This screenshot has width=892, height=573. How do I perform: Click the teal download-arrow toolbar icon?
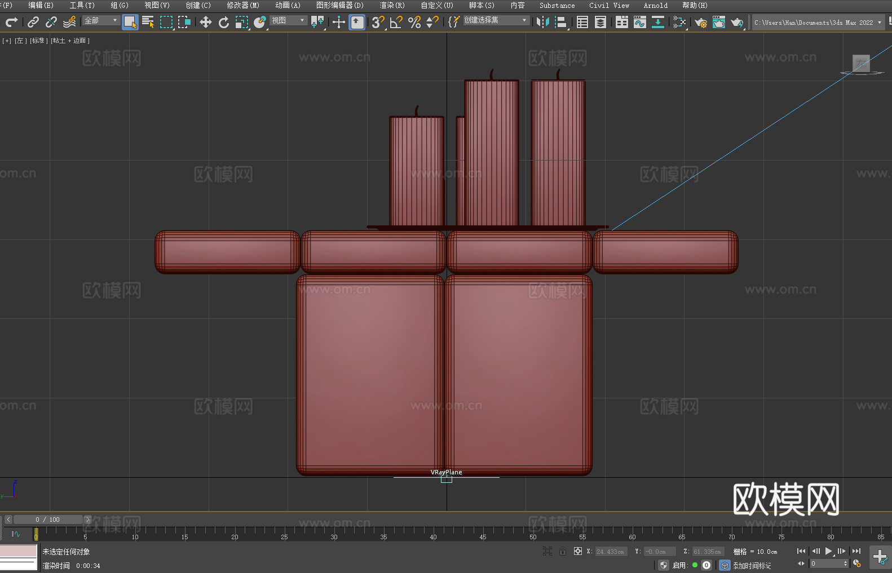[658, 22]
